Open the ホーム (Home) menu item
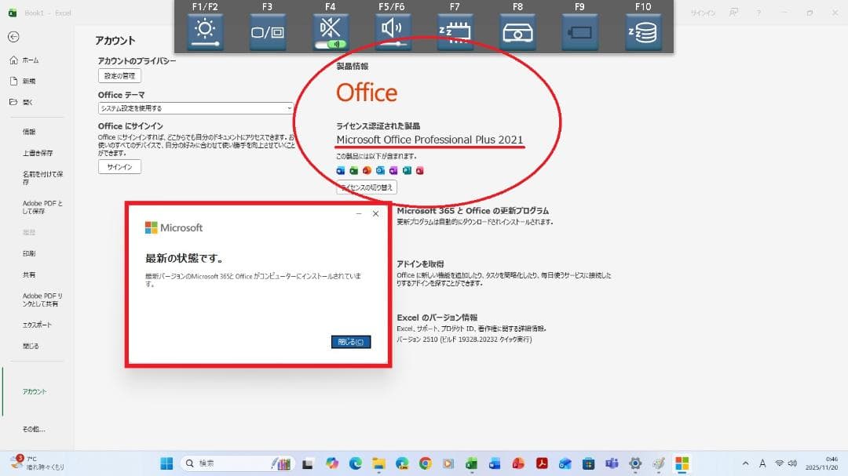Viewport: 848px width, 476px height. pos(30,60)
